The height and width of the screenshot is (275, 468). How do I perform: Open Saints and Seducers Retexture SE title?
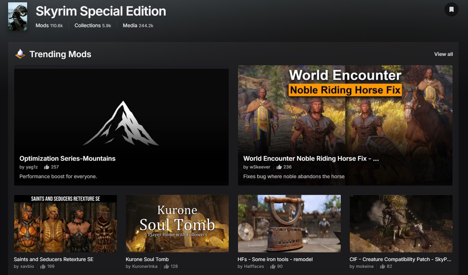coord(53,259)
